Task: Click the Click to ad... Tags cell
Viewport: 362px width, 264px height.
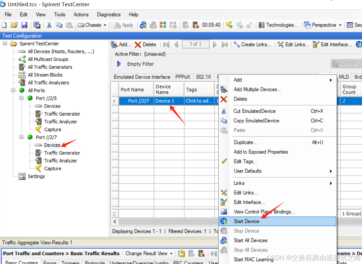Action: coord(200,101)
